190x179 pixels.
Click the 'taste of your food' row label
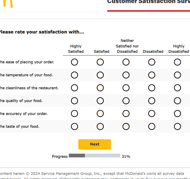tap(20, 127)
